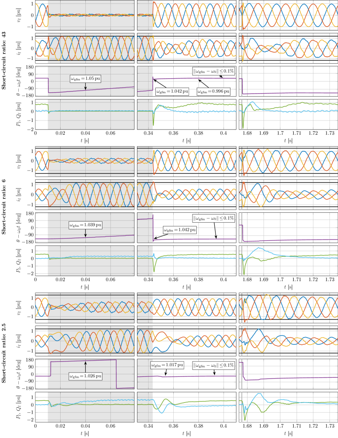Click the '≤ 0.1%' frequency label in ratio 2.5 section
Image resolution: width=338 pixels, height=438 pixels.
(213, 365)
